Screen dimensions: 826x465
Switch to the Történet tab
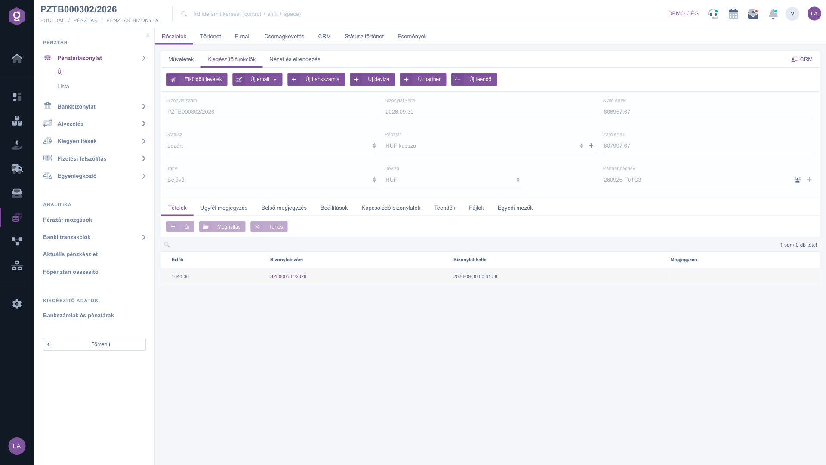coord(210,37)
